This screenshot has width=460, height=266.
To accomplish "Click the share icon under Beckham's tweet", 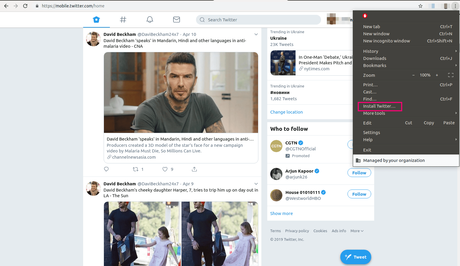I will (x=194, y=169).
